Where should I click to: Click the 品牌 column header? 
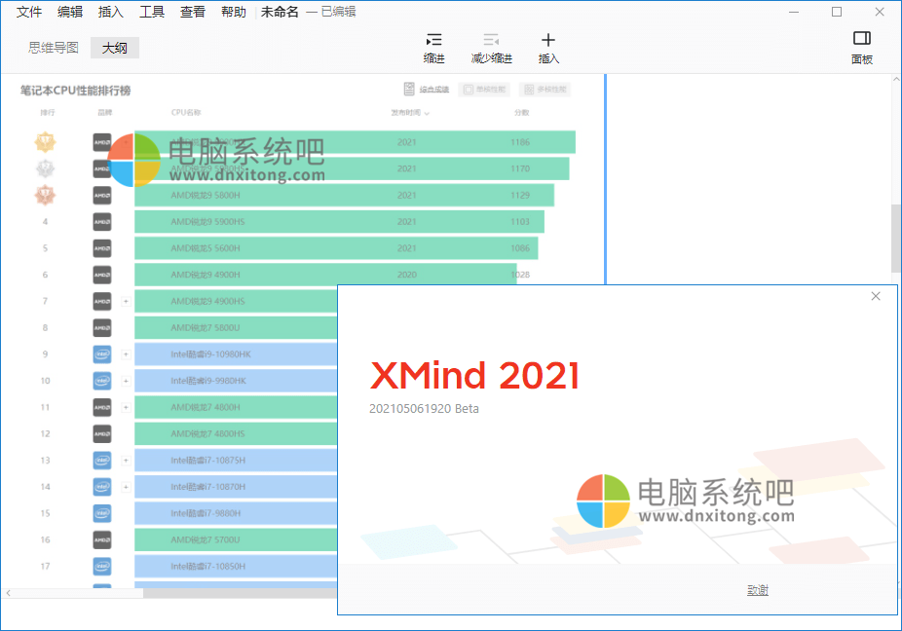pyautogui.click(x=104, y=113)
